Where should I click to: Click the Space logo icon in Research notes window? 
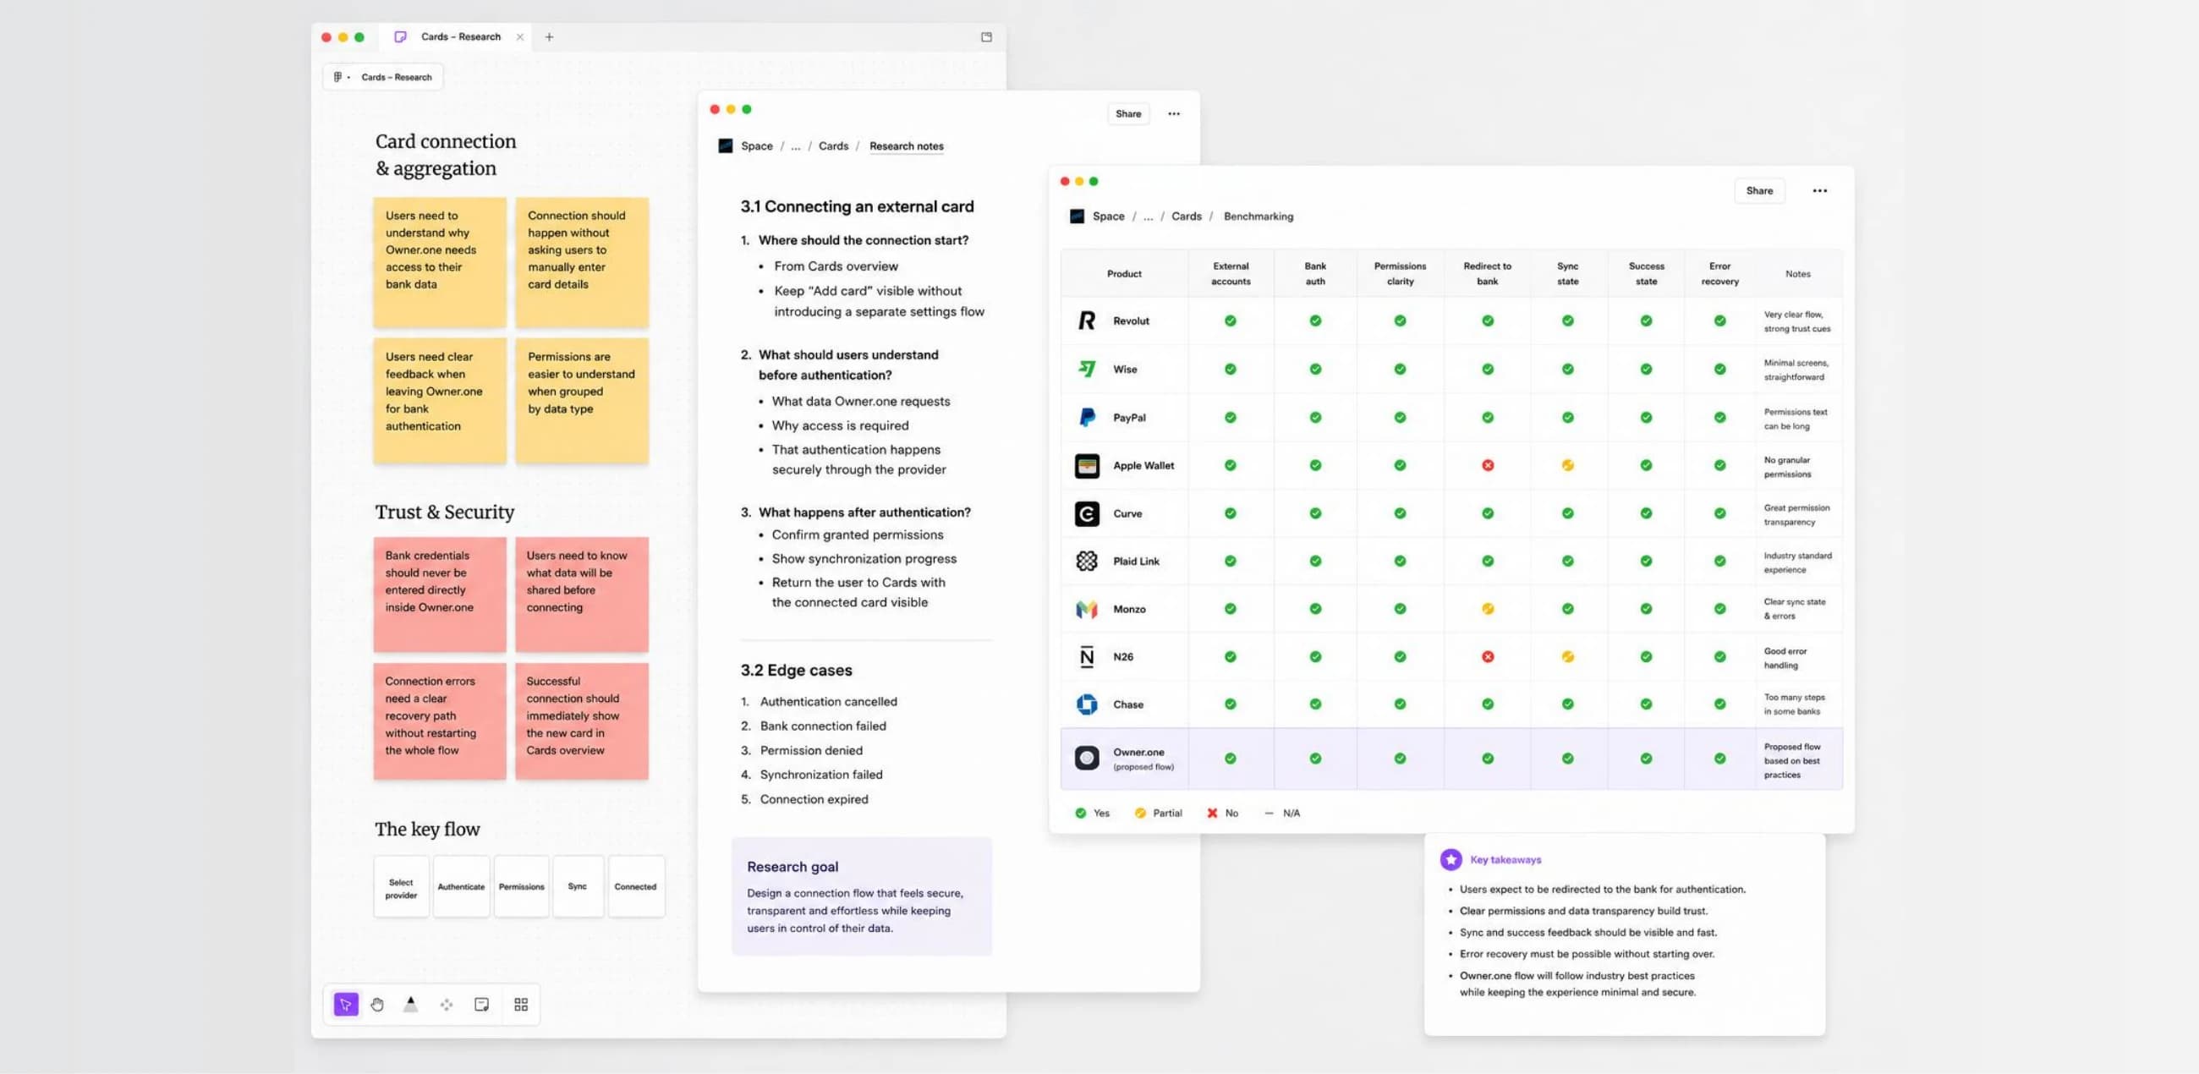click(x=725, y=146)
